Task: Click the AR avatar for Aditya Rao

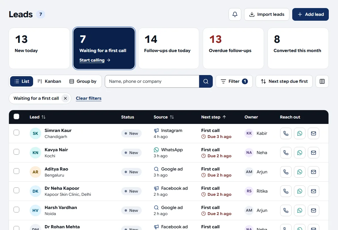Action: pos(35,172)
